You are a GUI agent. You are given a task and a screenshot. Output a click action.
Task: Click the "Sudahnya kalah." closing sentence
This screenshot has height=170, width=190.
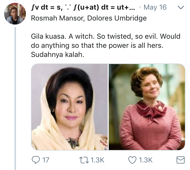click(57, 54)
